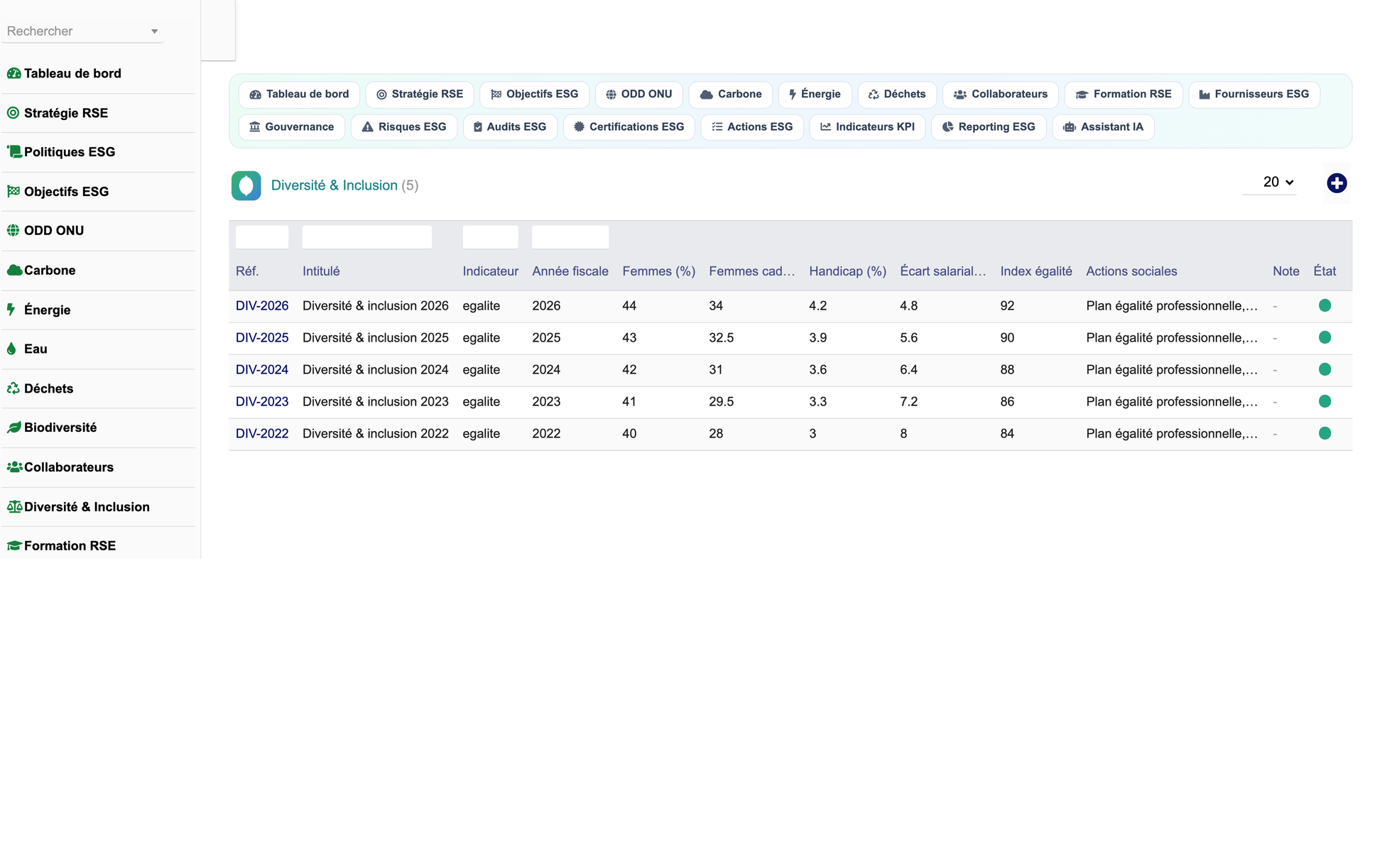Open the DIV-2022 record link
This screenshot has height=855, width=1382.
pyautogui.click(x=262, y=434)
